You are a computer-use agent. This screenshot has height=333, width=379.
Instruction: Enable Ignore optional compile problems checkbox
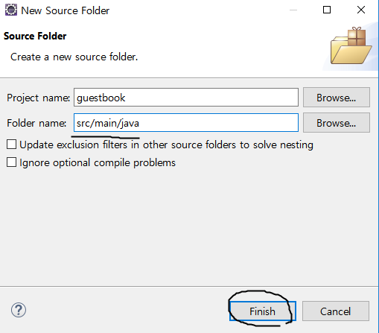tap(11, 162)
